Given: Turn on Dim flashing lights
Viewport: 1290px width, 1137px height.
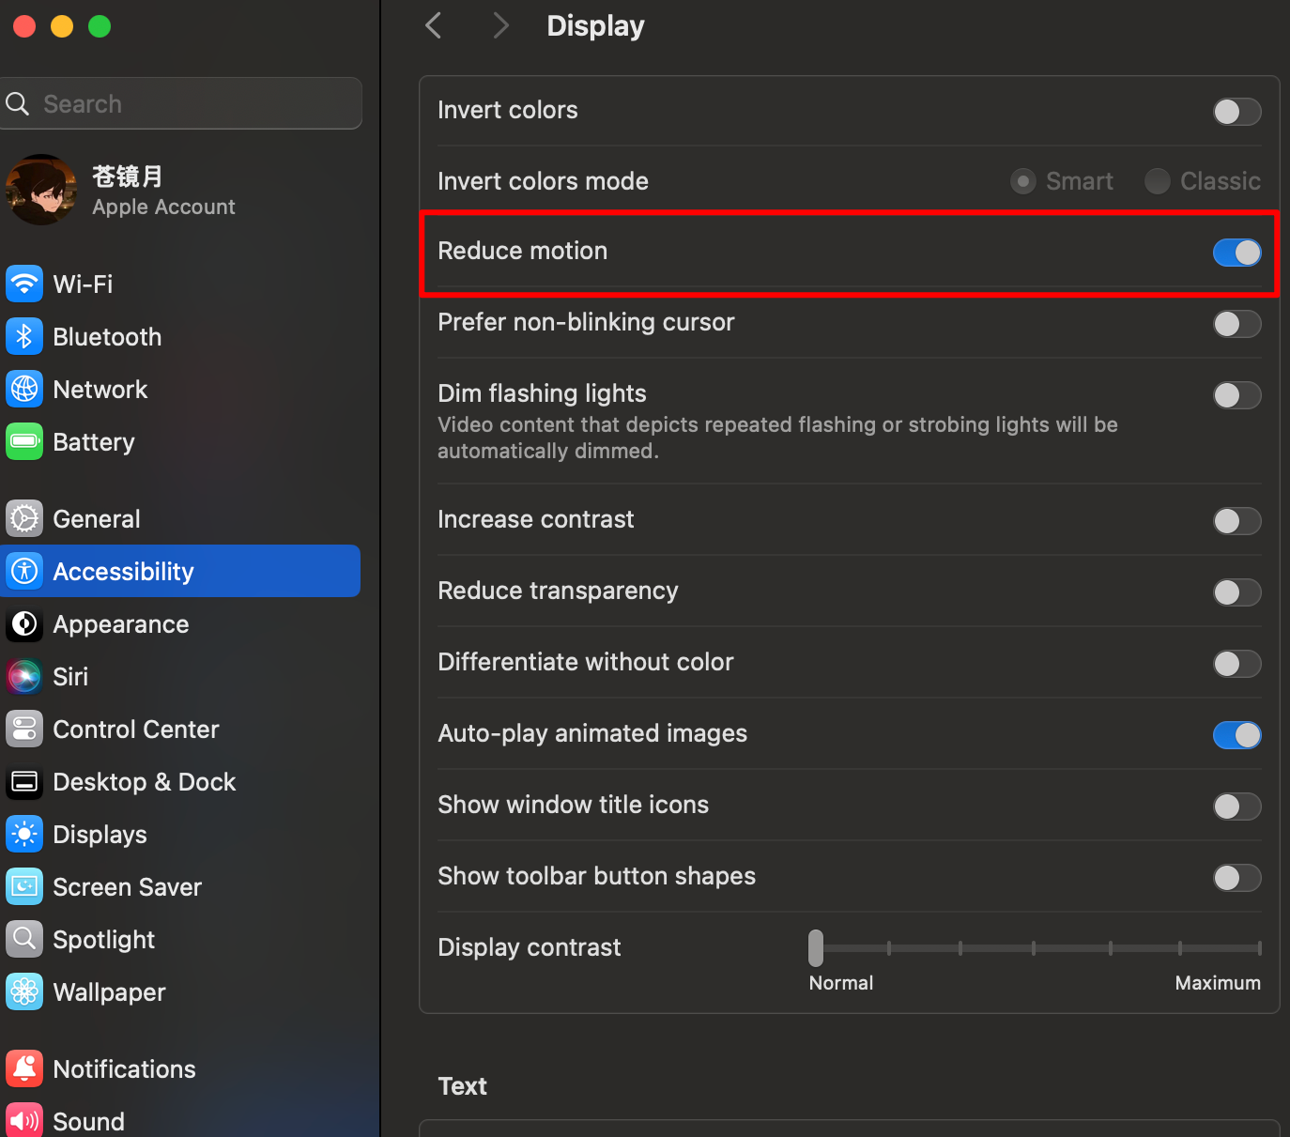Looking at the screenshot, I should [x=1236, y=395].
